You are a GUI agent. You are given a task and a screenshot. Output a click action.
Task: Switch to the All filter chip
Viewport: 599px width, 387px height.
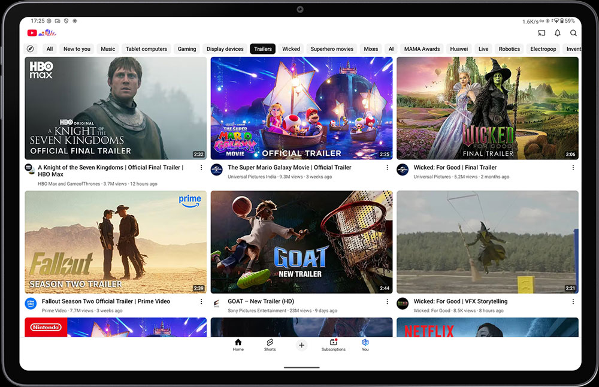tap(50, 49)
